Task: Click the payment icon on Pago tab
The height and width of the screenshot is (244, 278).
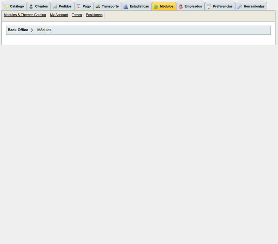Action: coord(79,7)
